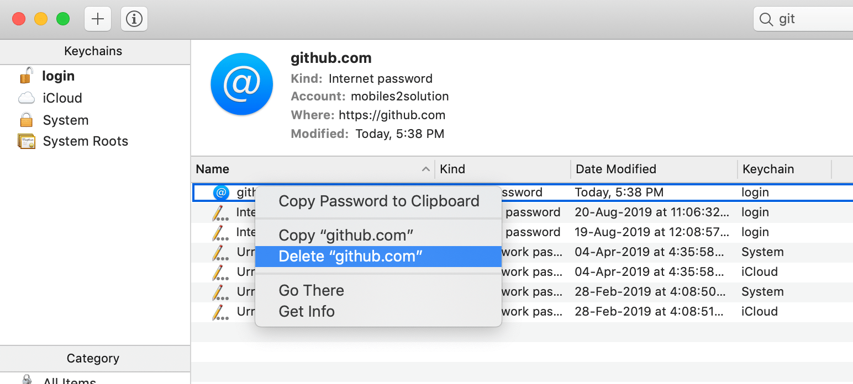This screenshot has width=853, height=384.
Task: Click the @ icon on the github.com row
Action: click(220, 192)
